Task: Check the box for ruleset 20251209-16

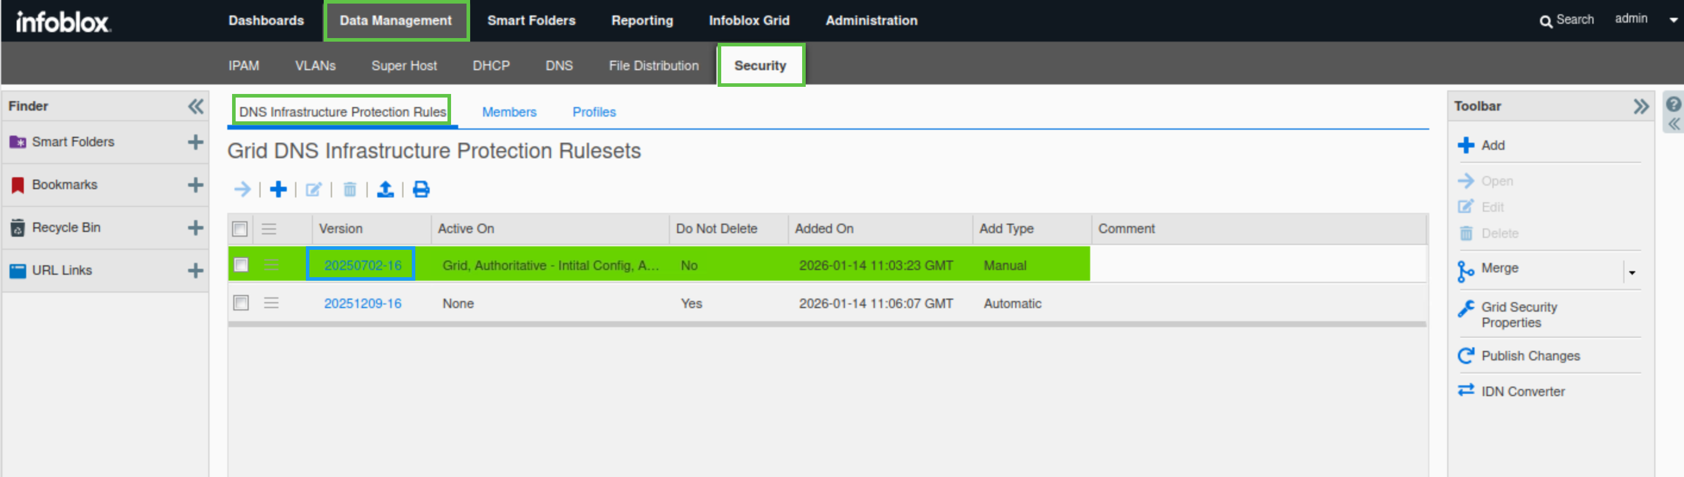Action: [x=241, y=303]
